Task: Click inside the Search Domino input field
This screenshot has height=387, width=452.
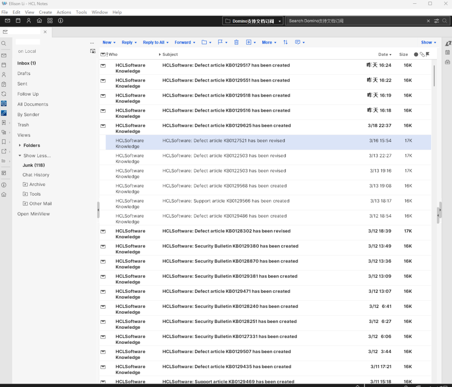Action: [356, 21]
